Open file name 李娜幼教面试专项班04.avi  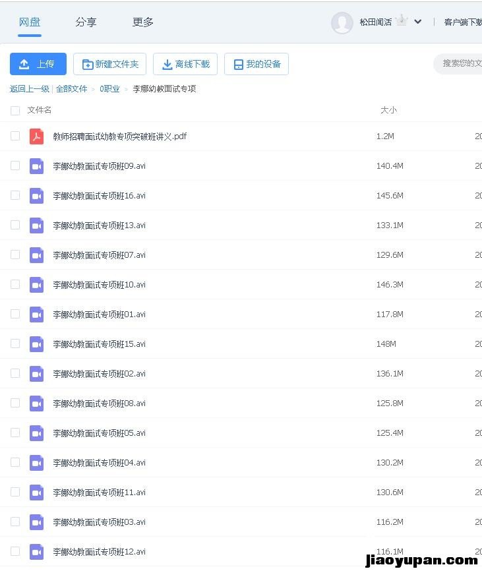pyautogui.click(x=100, y=463)
